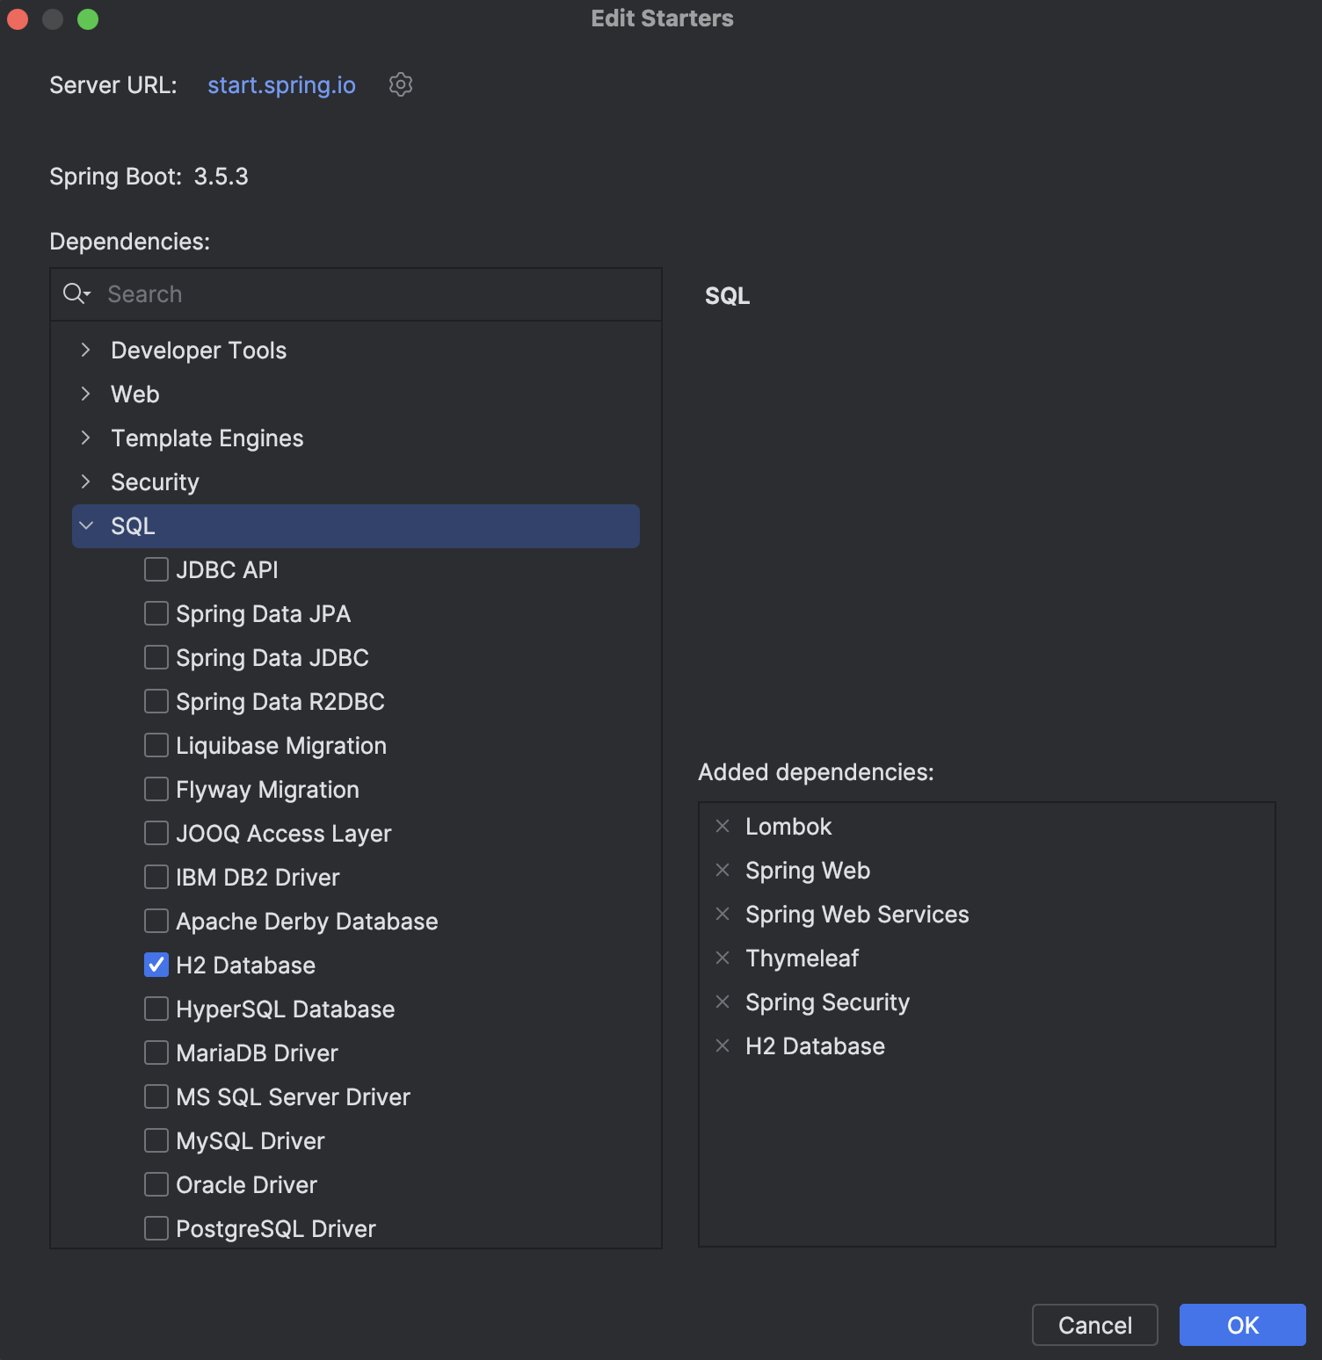The image size is (1322, 1360).
Task: Tick JOOQ Access Layer checkbox
Action: pos(156,833)
